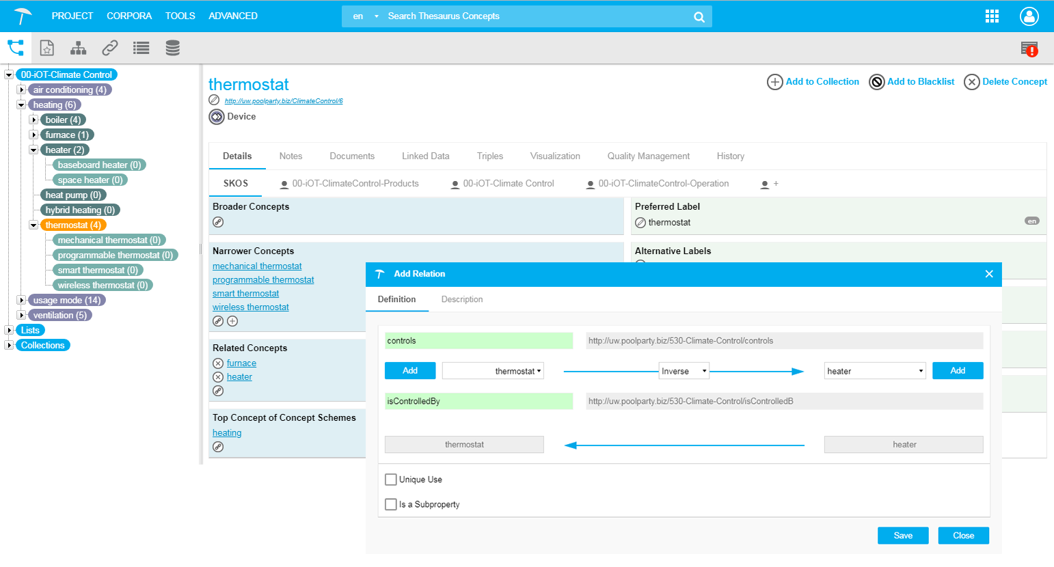Screen dimensions: 1054x567
Task: Open the mechanical thermostat narrower link
Action: [257, 266]
